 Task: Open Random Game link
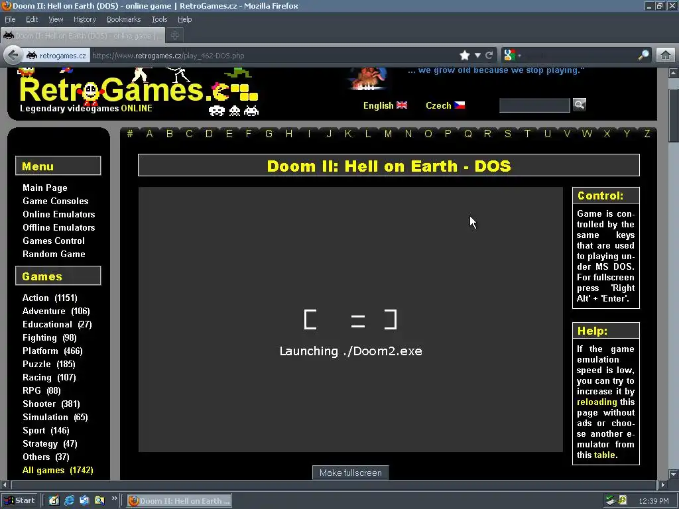click(54, 254)
